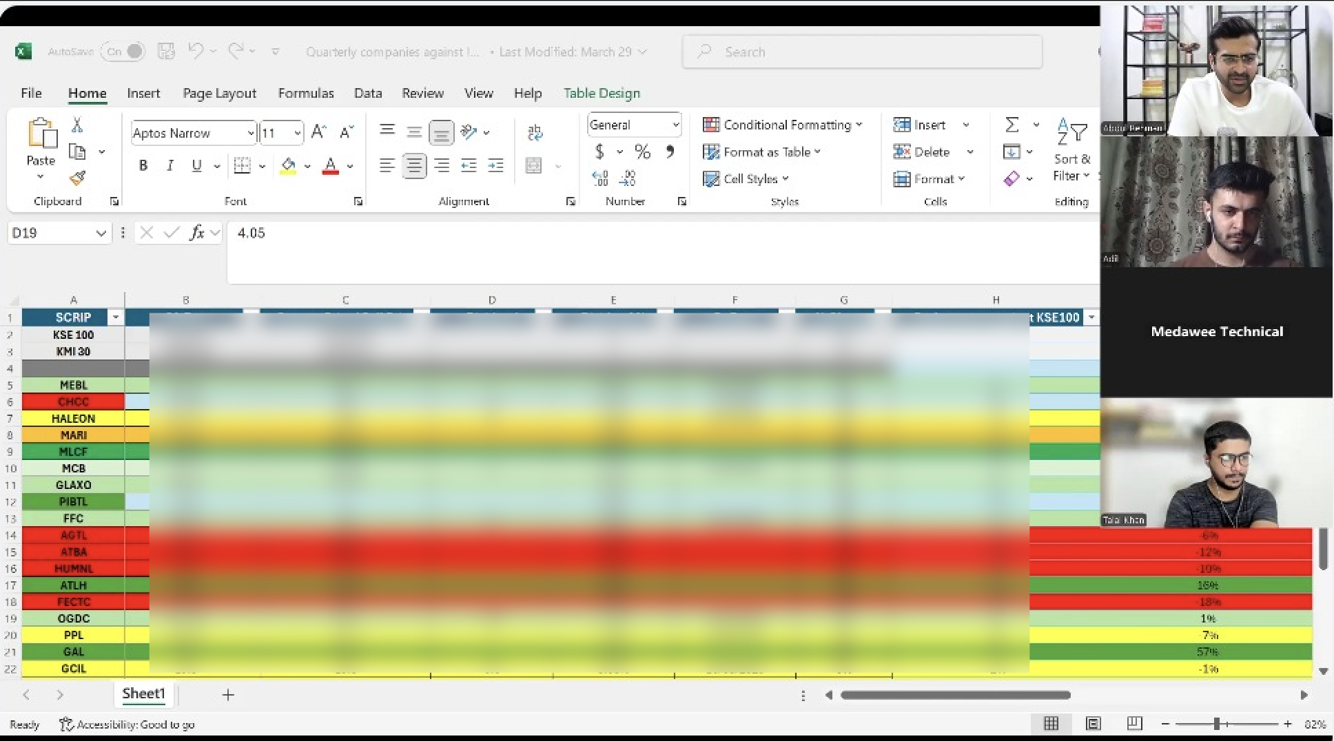Undo the last action
Screen dimensions: 1334x741
[196, 51]
